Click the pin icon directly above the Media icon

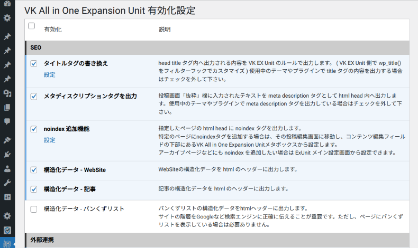point(7,79)
